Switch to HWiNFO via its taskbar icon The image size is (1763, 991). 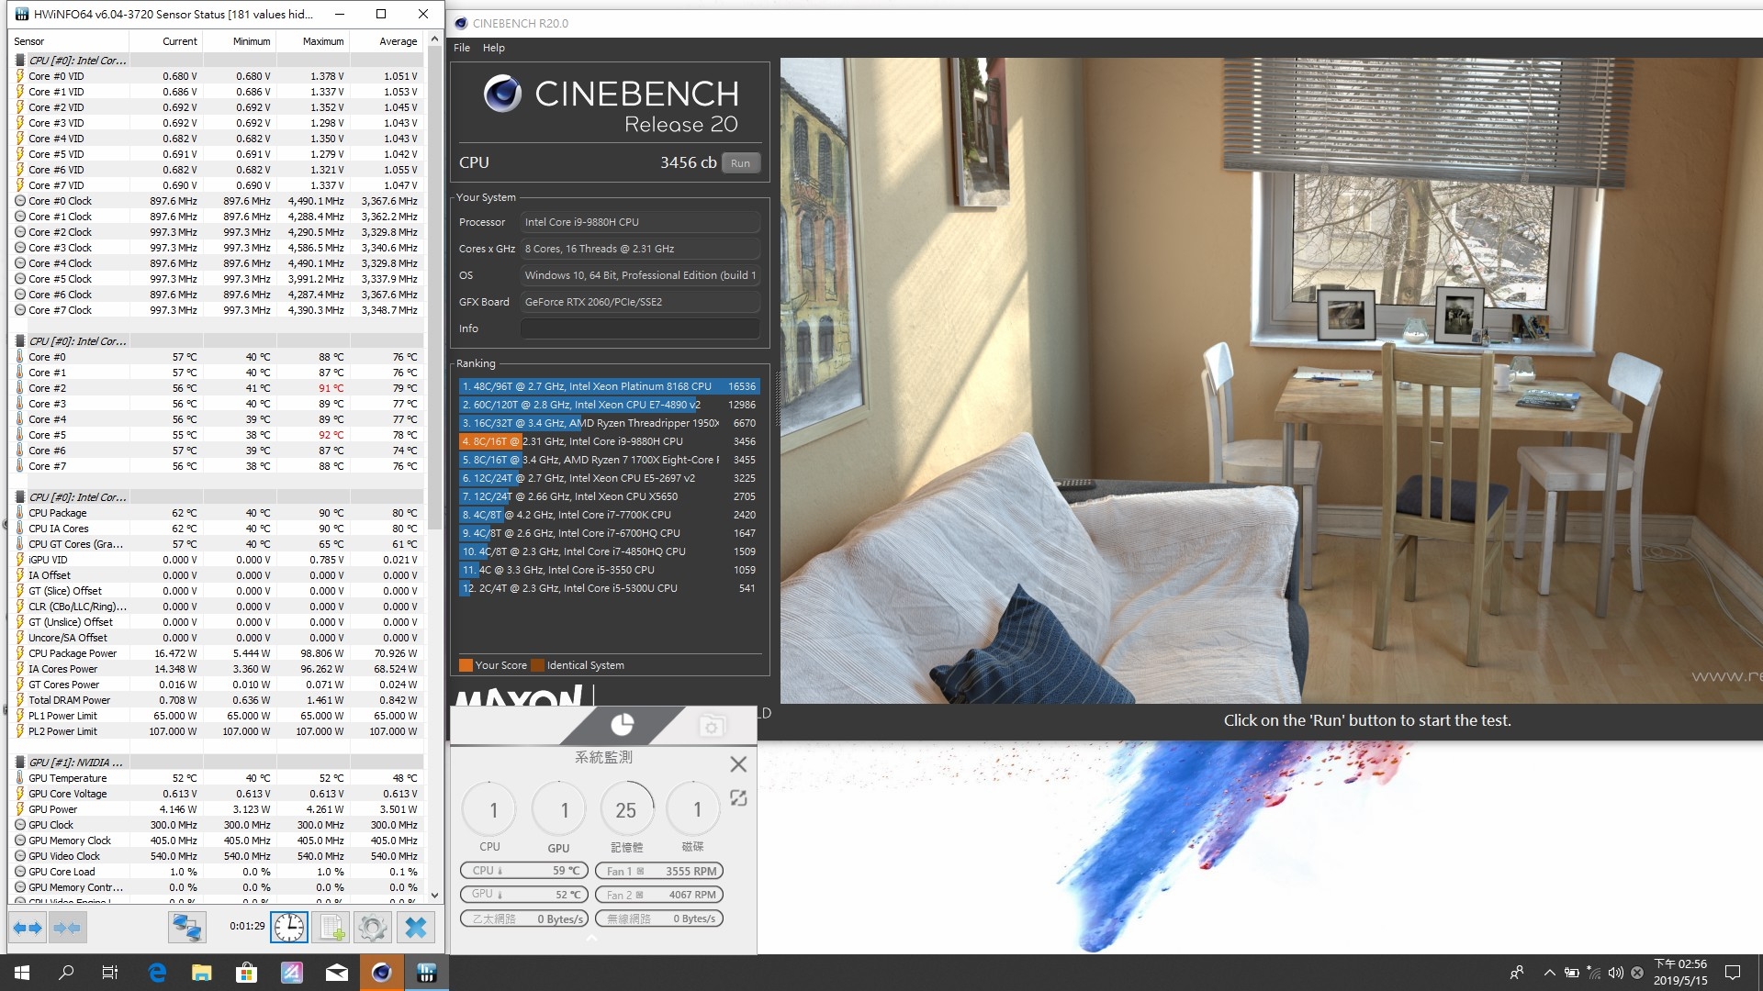[x=427, y=973]
